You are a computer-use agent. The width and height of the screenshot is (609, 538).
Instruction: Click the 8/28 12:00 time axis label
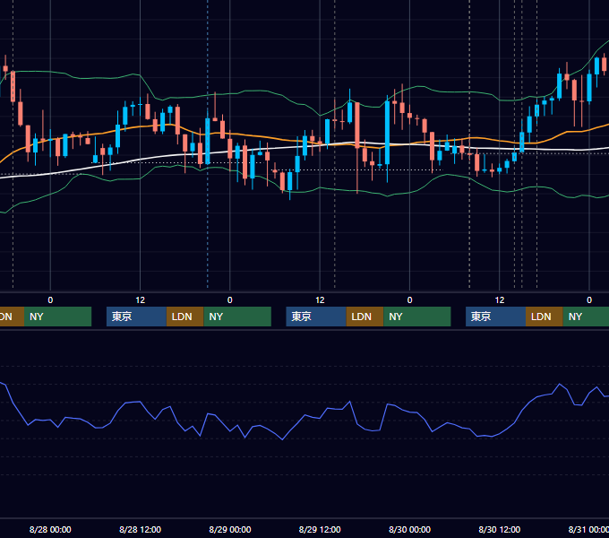click(141, 529)
